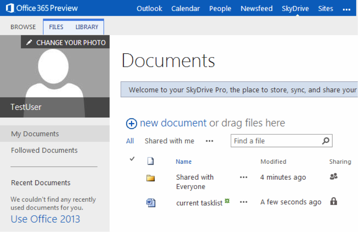Click the new document link

tap(173, 123)
